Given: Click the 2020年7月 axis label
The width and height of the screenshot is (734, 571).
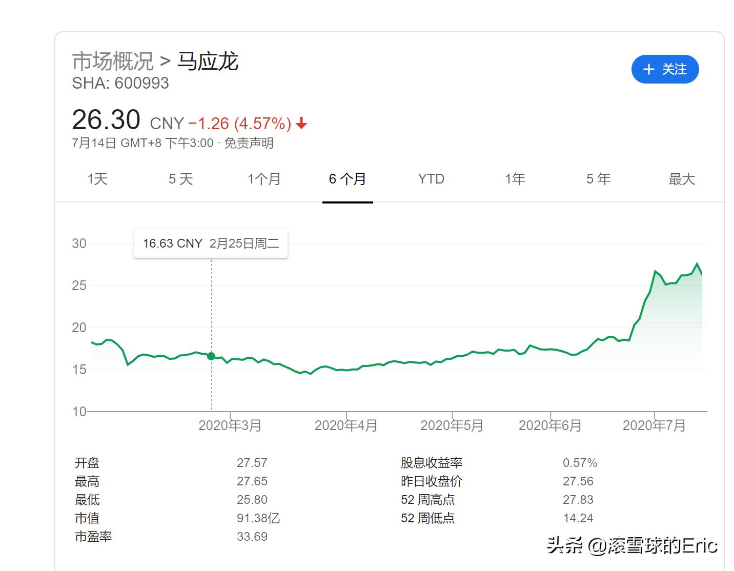Looking at the screenshot, I should 654,425.
